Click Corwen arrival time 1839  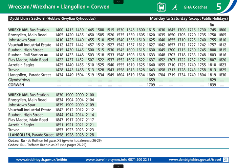pyautogui.click(x=212, y=85)
